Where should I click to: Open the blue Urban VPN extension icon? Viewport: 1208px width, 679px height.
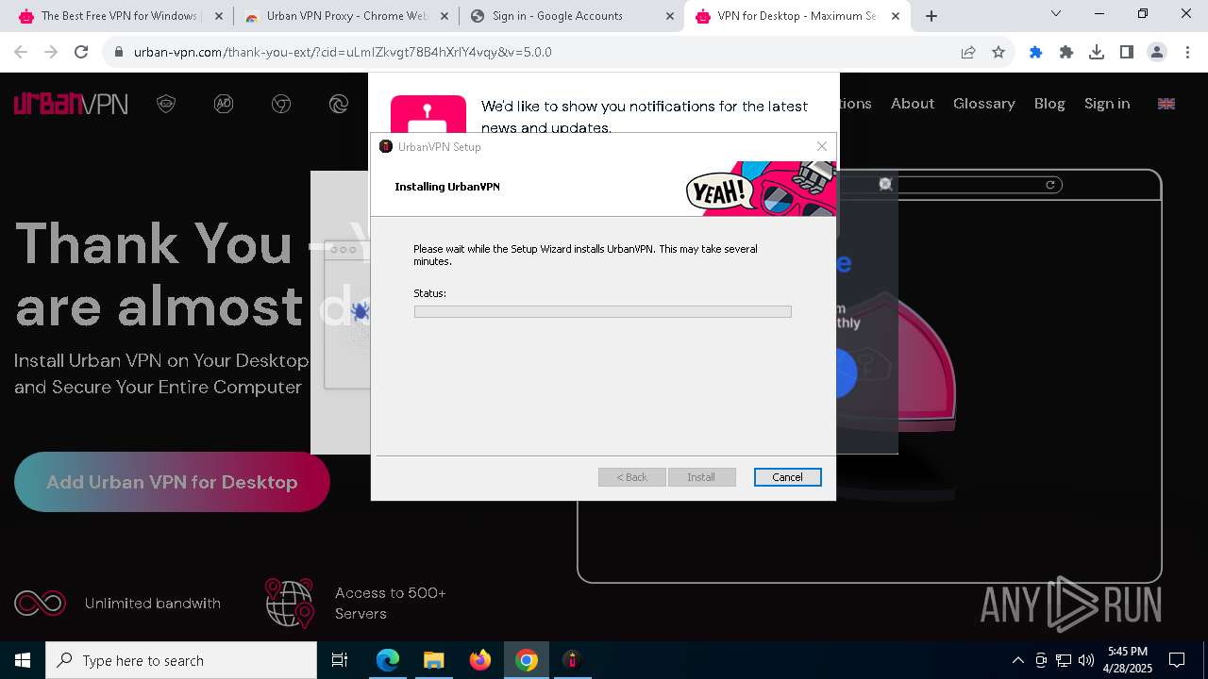pyautogui.click(x=1035, y=52)
